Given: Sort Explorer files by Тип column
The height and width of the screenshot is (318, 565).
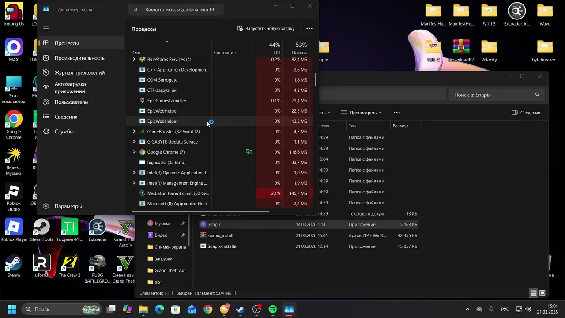Looking at the screenshot, I should [369, 126].
